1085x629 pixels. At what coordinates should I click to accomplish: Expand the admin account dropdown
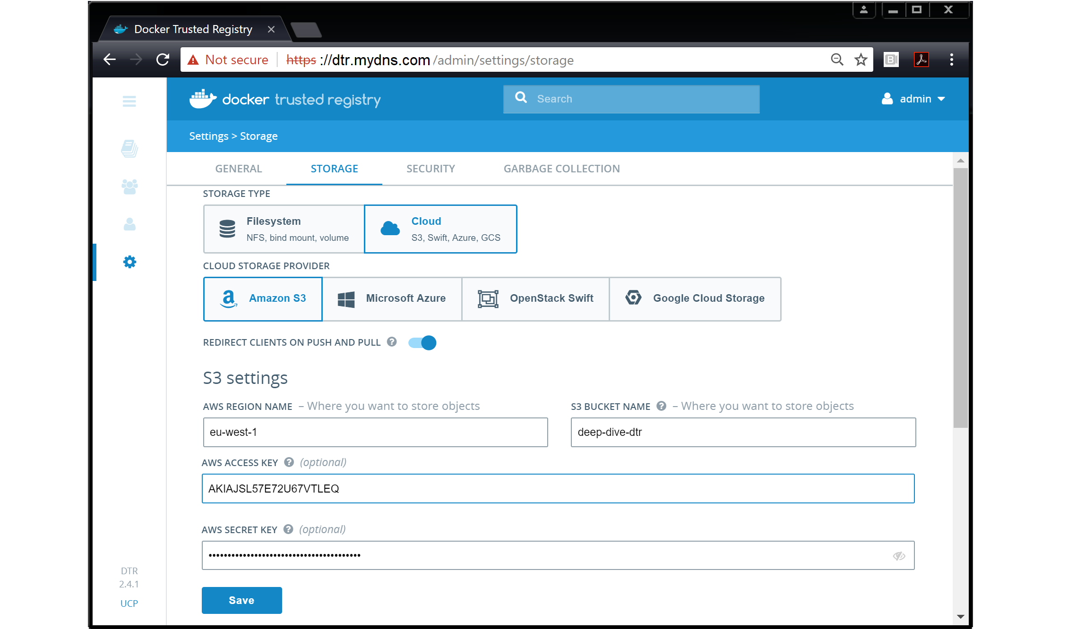(x=941, y=99)
